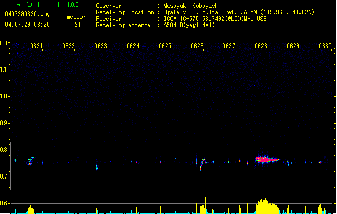Click the 0623 time marker
The height and width of the screenshot is (214, 337).
[x=101, y=46]
